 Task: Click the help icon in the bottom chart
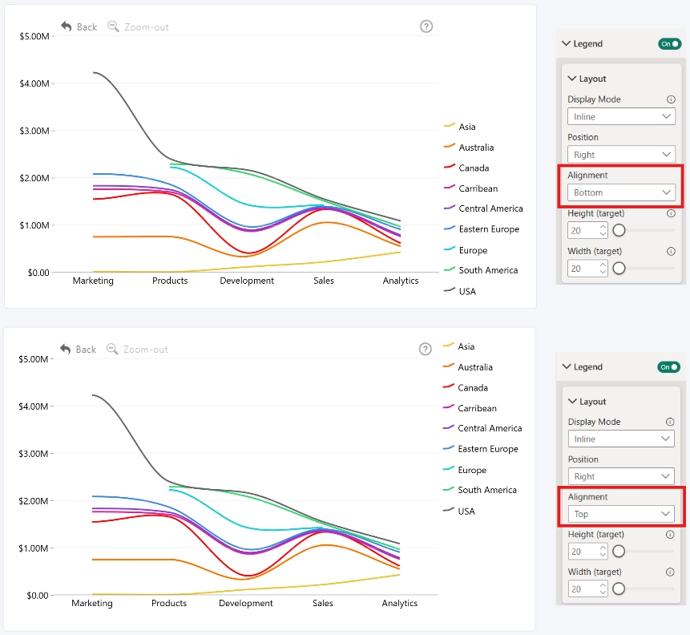click(x=425, y=350)
